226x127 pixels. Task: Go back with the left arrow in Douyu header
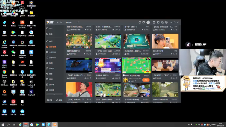click(x=58, y=23)
